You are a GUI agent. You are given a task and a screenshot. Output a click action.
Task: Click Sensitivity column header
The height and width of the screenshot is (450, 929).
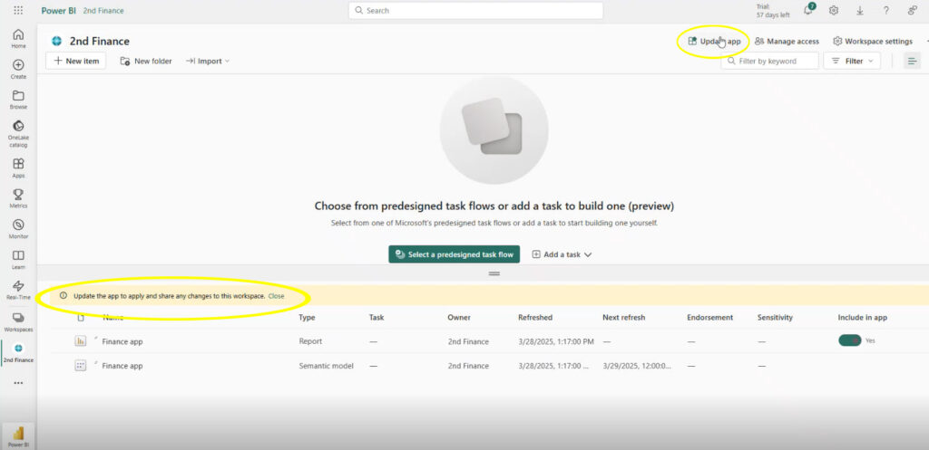tap(775, 318)
